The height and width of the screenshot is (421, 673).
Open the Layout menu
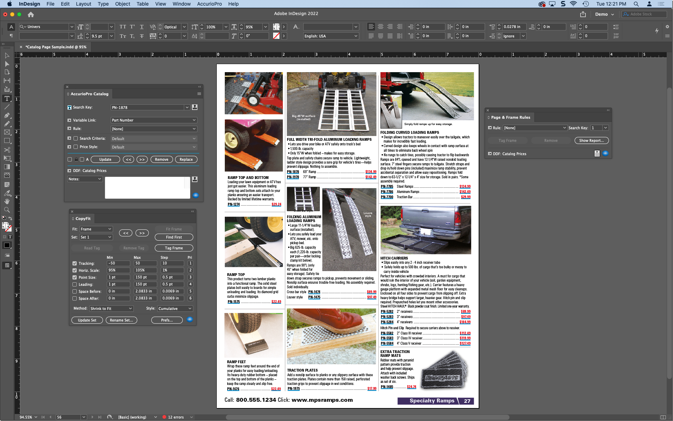coord(83,4)
